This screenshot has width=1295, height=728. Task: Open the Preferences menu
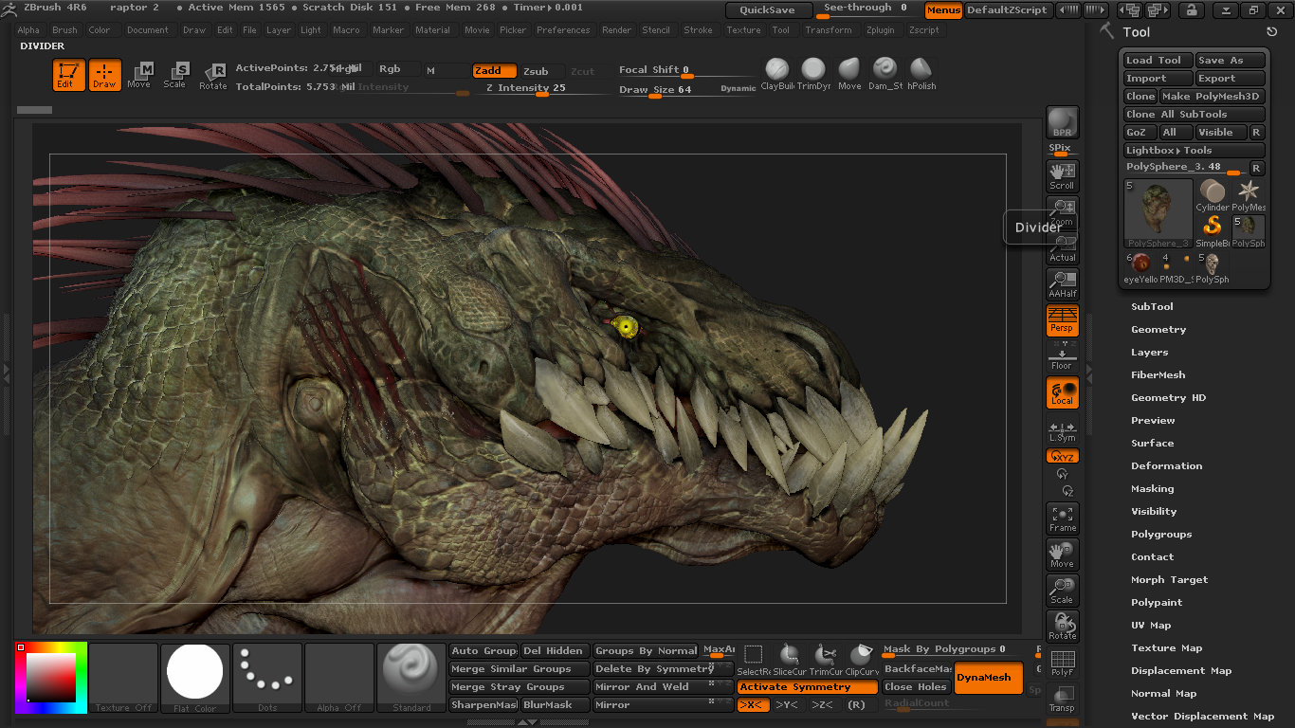[x=563, y=29]
